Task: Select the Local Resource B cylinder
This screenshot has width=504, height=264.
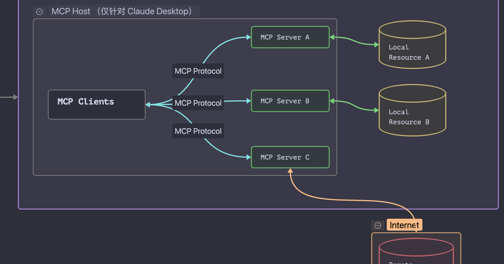Action: point(412,110)
